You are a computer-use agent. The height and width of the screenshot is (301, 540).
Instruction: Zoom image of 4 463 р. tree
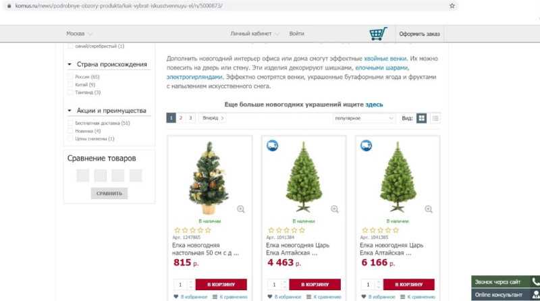pos(335,209)
